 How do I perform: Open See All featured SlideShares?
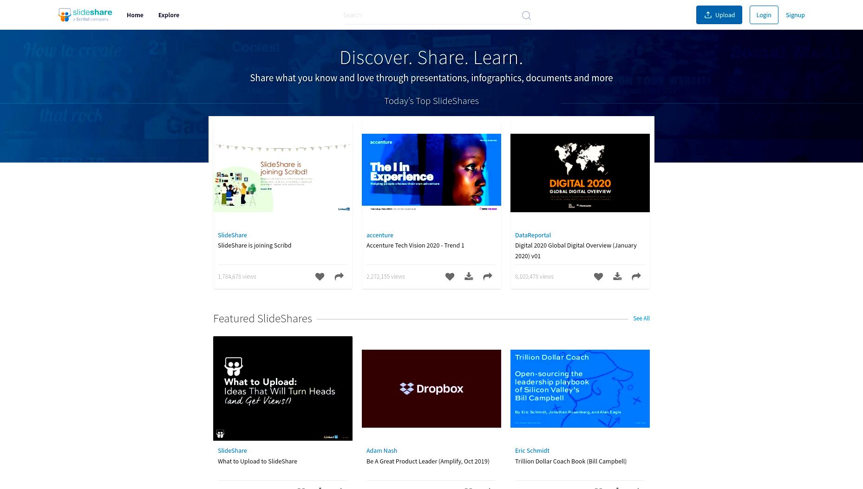click(641, 318)
